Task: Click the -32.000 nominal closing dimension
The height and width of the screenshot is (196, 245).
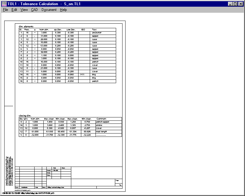Action: (36, 135)
